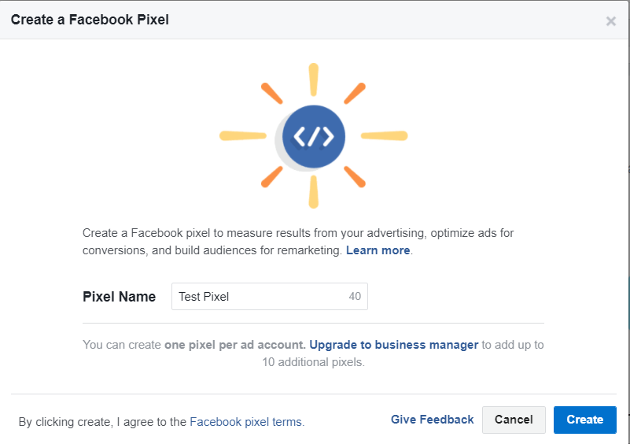Open the Learn more link
Screen dimensions: 630x444
pyautogui.click(x=378, y=250)
